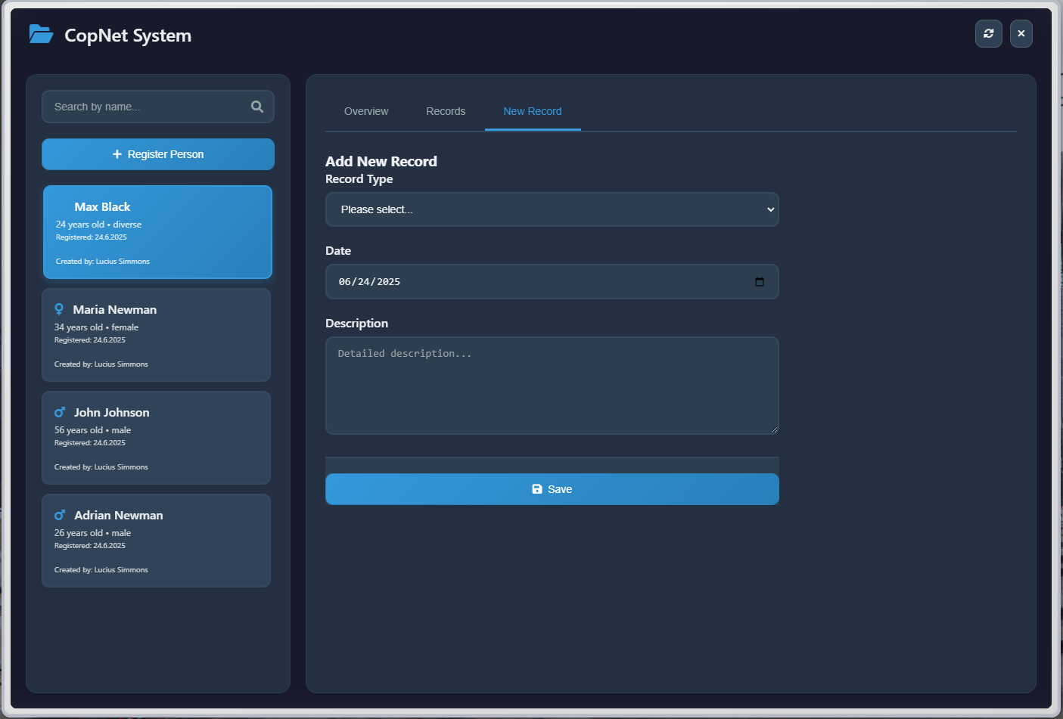Click the Register Person button
1063x719 pixels.
click(158, 154)
